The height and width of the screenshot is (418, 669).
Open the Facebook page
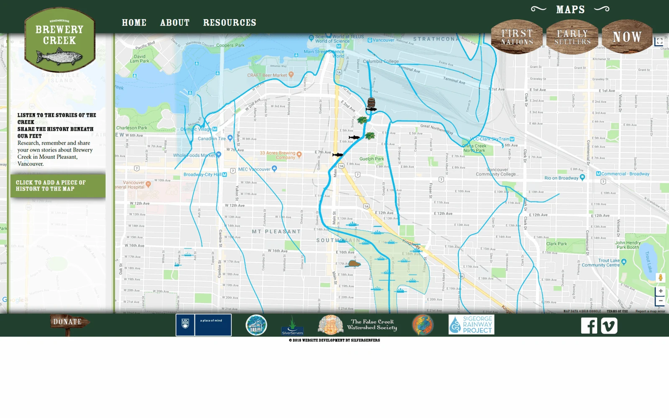coord(589,326)
